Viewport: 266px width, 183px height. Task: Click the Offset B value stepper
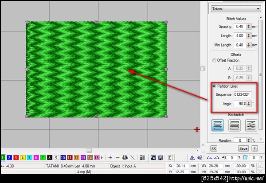point(249,78)
